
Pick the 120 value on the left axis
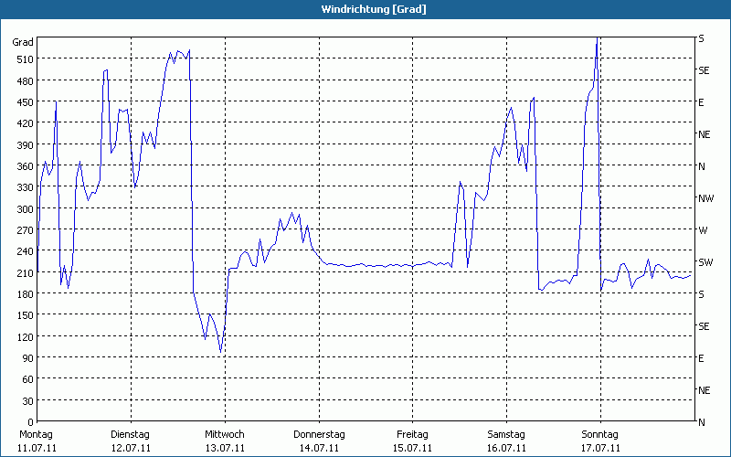pyautogui.click(x=26, y=336)
